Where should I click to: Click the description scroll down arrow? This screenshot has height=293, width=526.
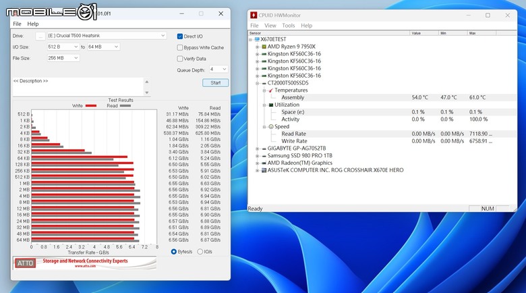pos(146,92)
